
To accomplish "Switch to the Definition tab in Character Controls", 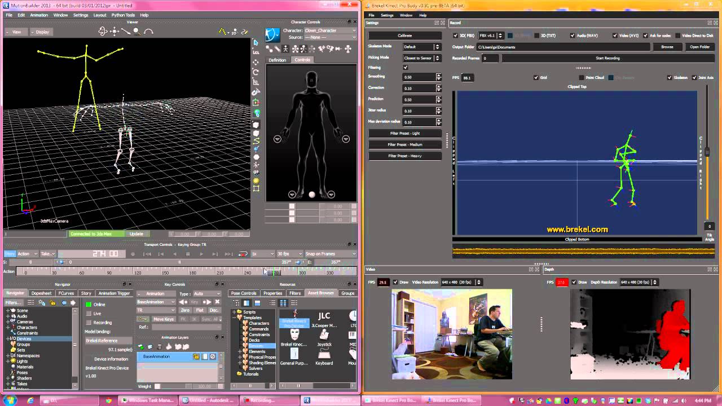I will click(x=277, y=60).
